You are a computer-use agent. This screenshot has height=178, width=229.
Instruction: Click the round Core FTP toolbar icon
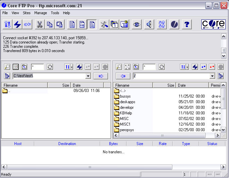(x=174, y=24)
